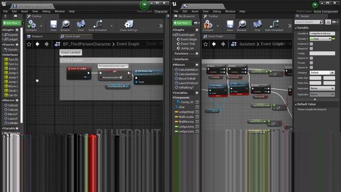Screen dimensions: 341x192
Task: Open File menu in iksistem window
Action: pyautogui.click(x=176, y=11)
